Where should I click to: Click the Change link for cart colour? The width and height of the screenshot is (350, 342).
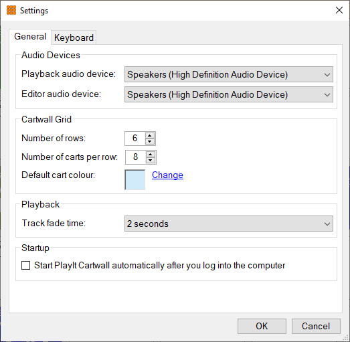pyautogui.click(x=167, y=175)
